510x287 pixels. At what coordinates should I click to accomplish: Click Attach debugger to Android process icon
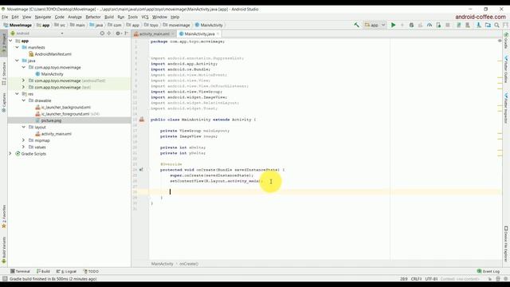tap(438, 25)
